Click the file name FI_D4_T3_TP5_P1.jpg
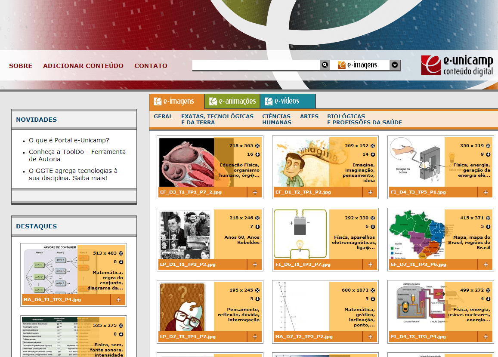498x357 pixels. [419, 192]
